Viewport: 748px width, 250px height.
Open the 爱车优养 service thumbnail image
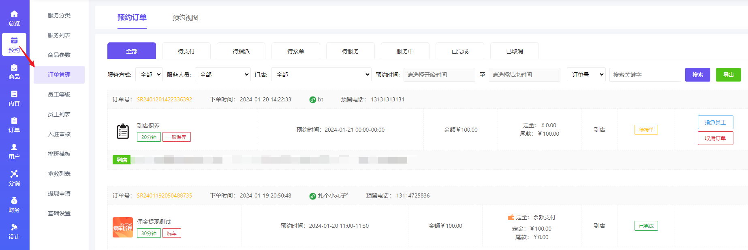pyautogui.click(x=123, y=227)
